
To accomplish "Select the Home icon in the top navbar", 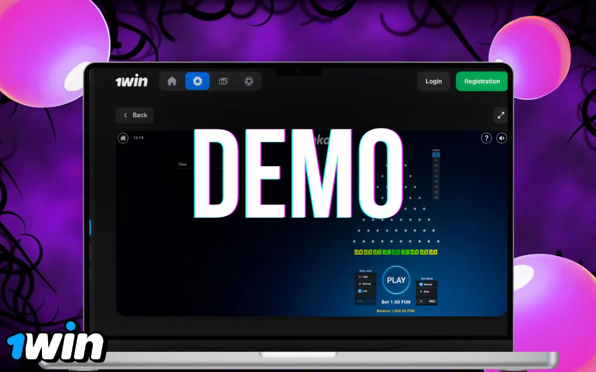I will click(171, 81).
